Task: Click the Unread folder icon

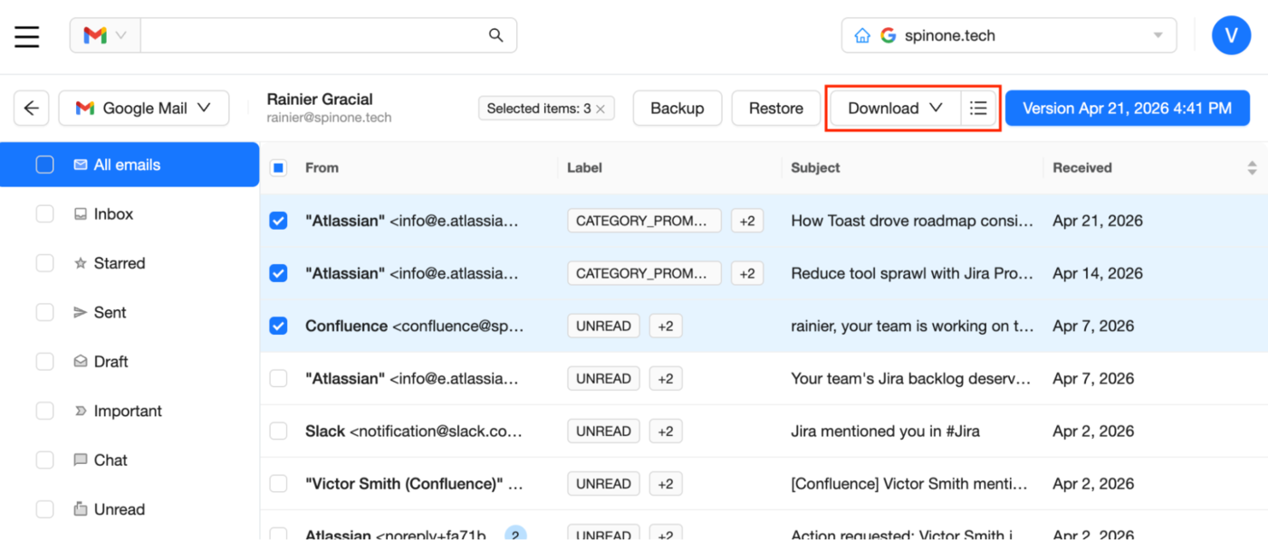Action: (81, 509)
